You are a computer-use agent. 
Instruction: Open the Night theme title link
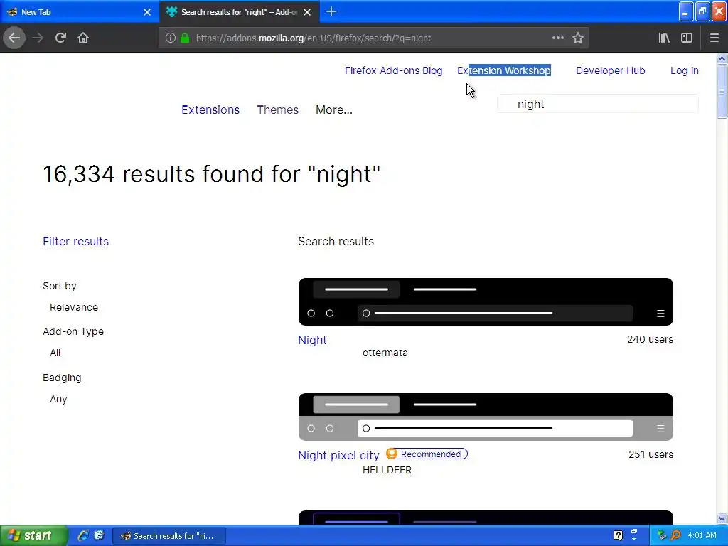pyautogui.click(x=312, y=340)
